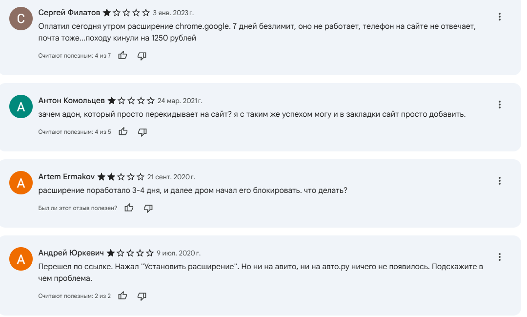Expand options menu for Artem Ermakov's review

(x=500, y=181)
